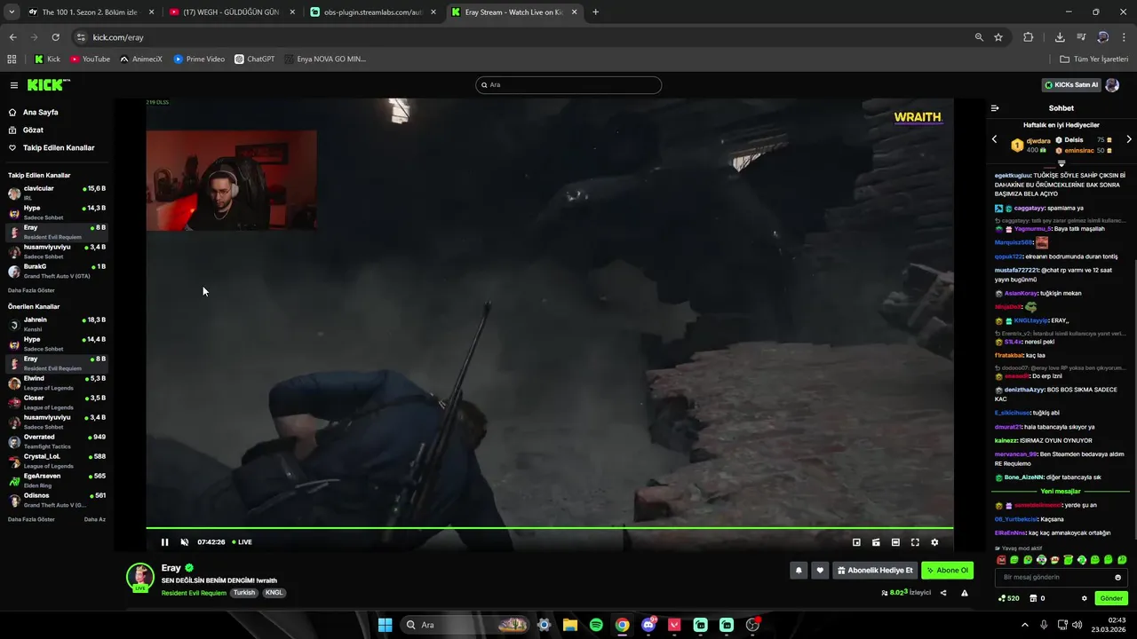Report stream with warning triangle icon
Screen dimensions: 1137x639
coord(965,593)
